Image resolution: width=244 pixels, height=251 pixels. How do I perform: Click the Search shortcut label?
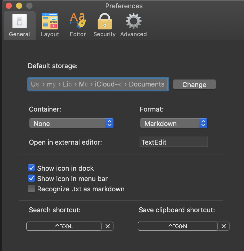(55, 210)
